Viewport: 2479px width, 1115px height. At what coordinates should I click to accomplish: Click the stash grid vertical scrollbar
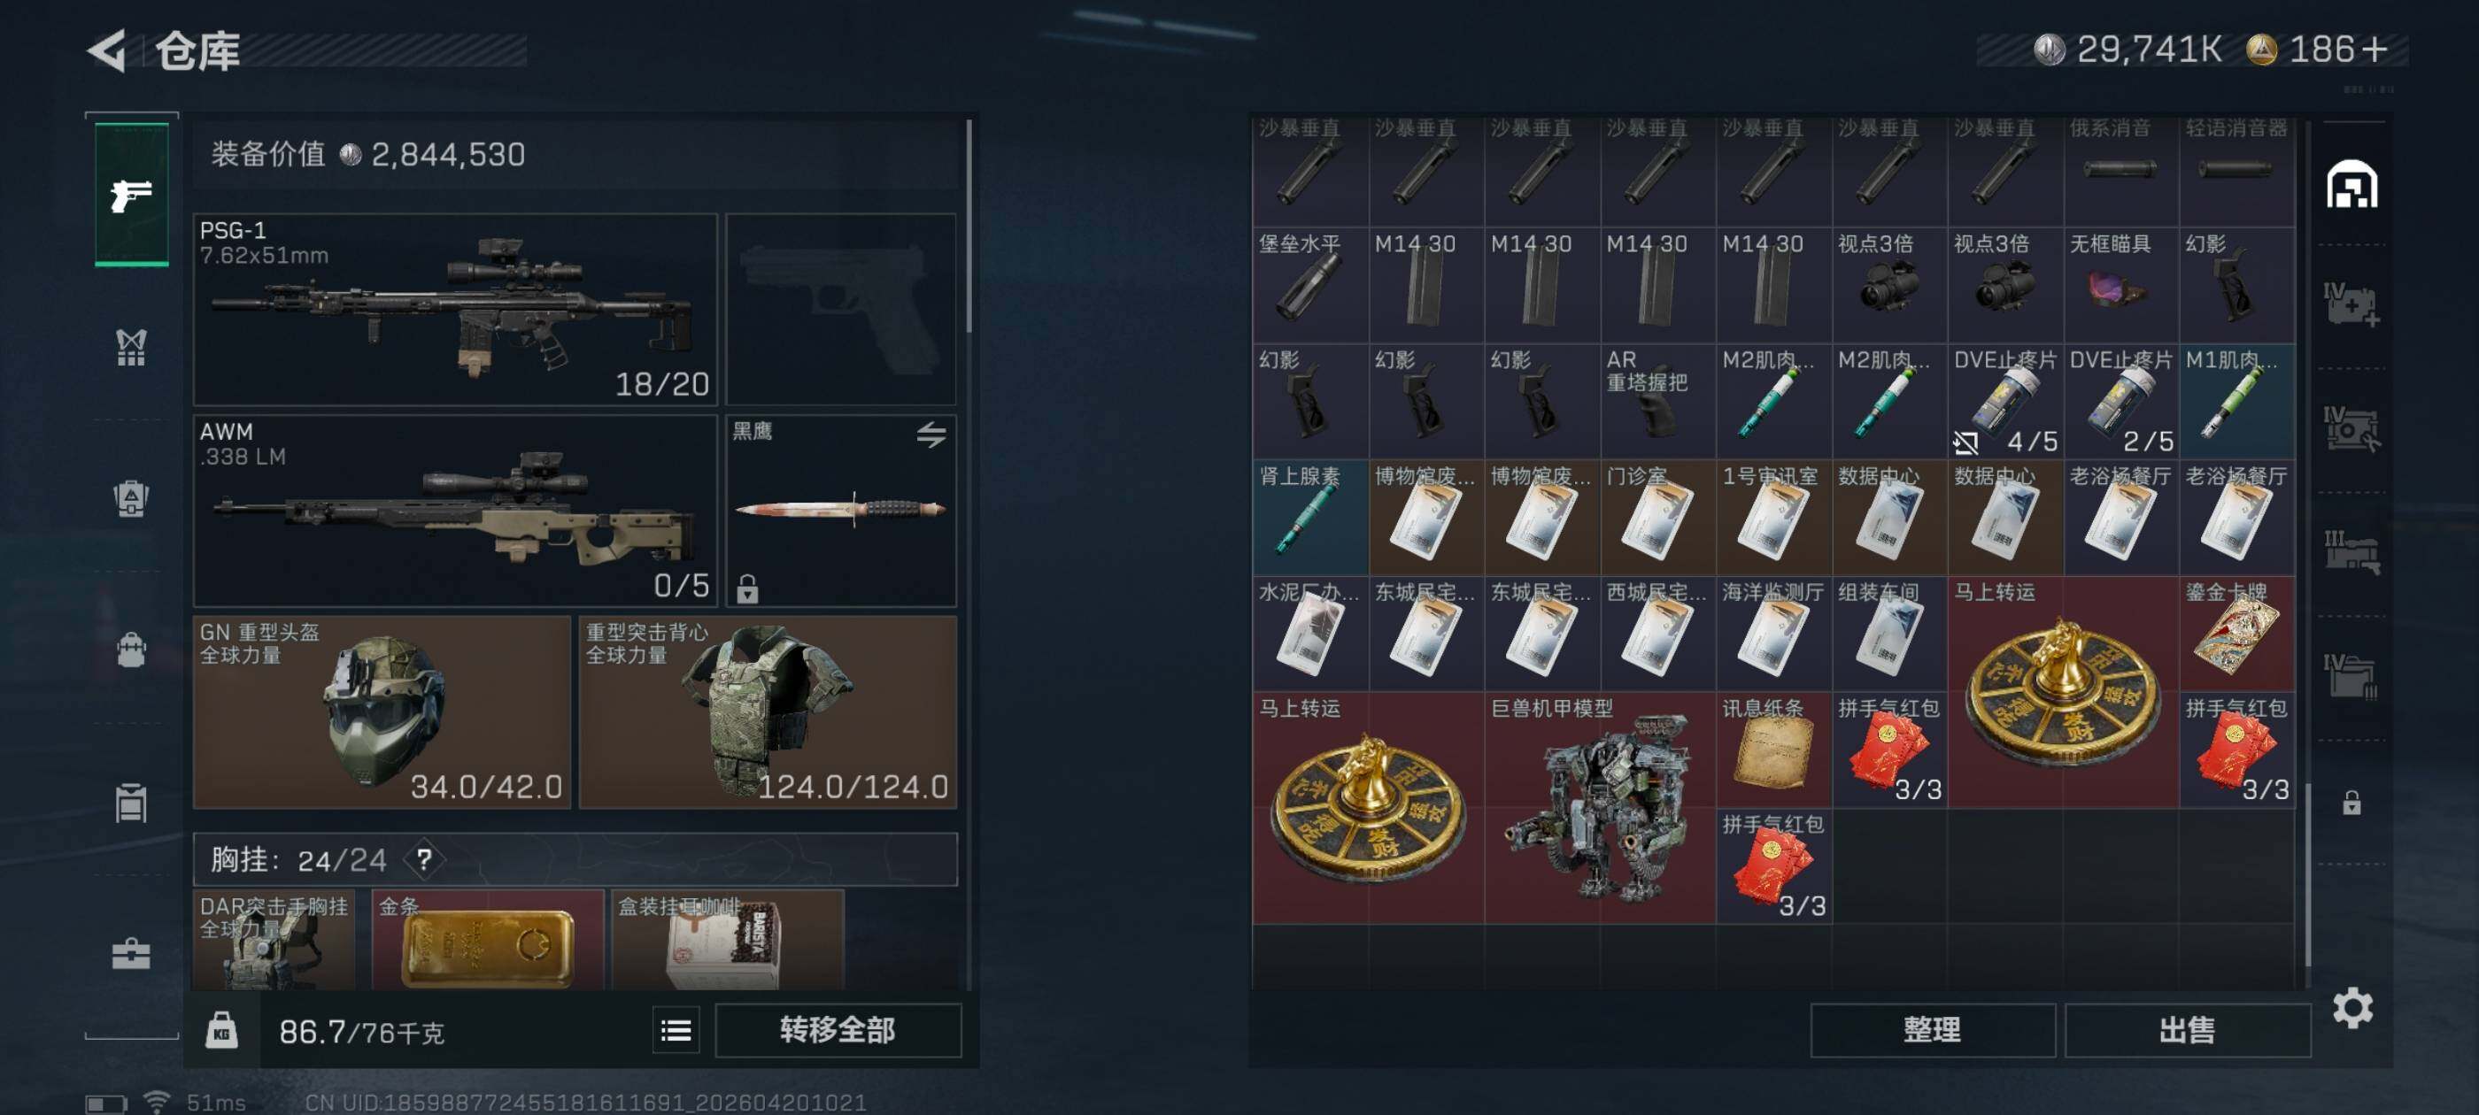(x=2309, y=873)
